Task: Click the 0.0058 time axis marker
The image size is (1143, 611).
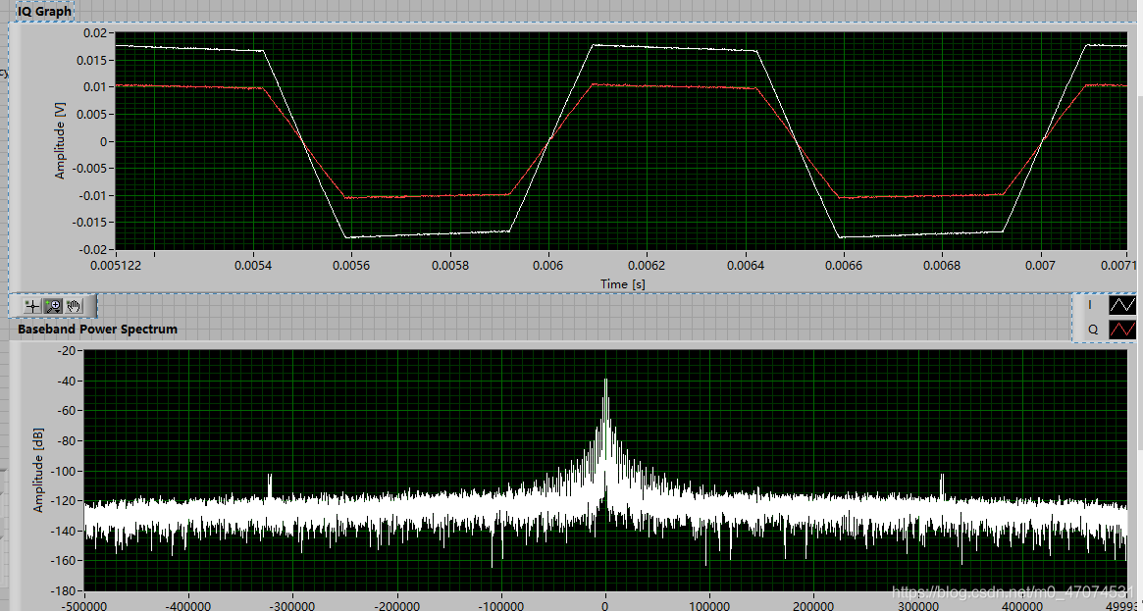Action: coord(449,266)
